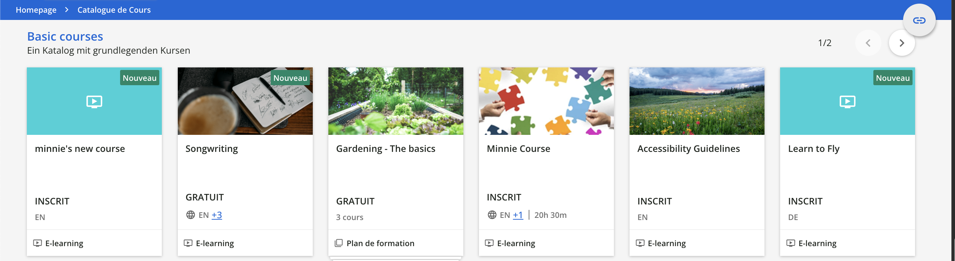This screenshot has width=955, height=261.
Task: Expand +1 languages on Minnie Course
Action: [517, 215]
